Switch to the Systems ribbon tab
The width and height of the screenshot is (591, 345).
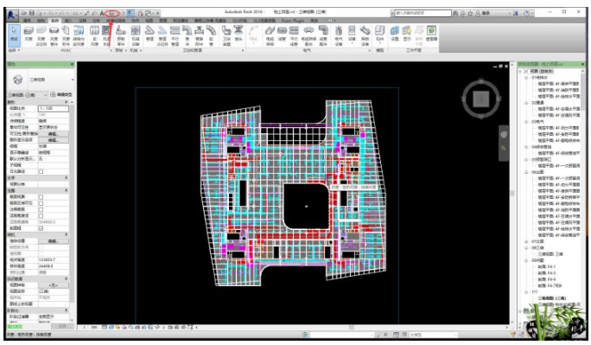[55, 21]
